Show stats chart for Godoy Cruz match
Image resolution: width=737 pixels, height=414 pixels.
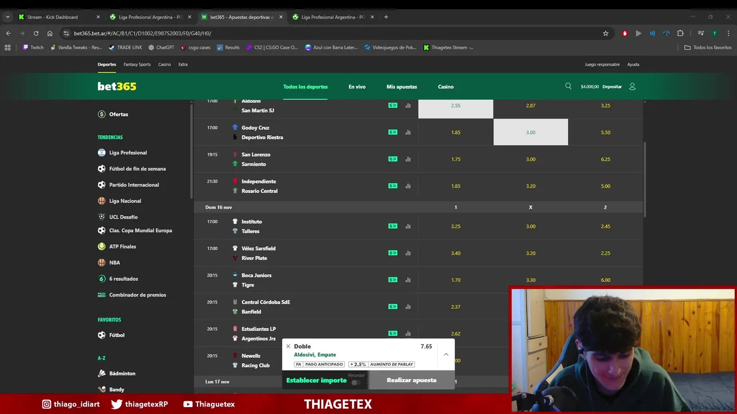pyautogui.click(x=408, y=132)
